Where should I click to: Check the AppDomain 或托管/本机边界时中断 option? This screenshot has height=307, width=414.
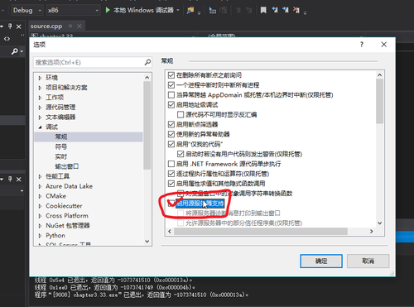point(171,95)
